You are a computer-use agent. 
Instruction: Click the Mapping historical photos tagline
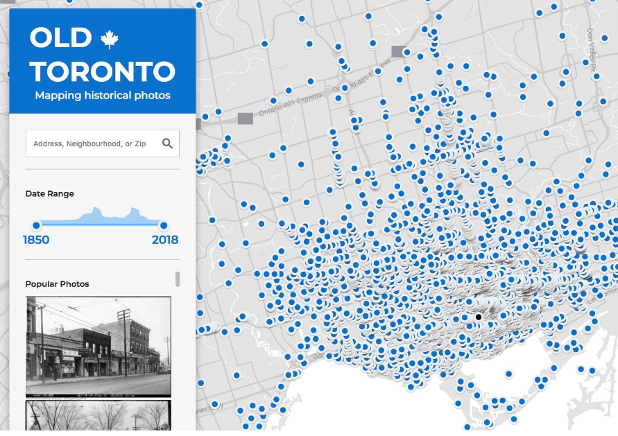pos(102,96)
